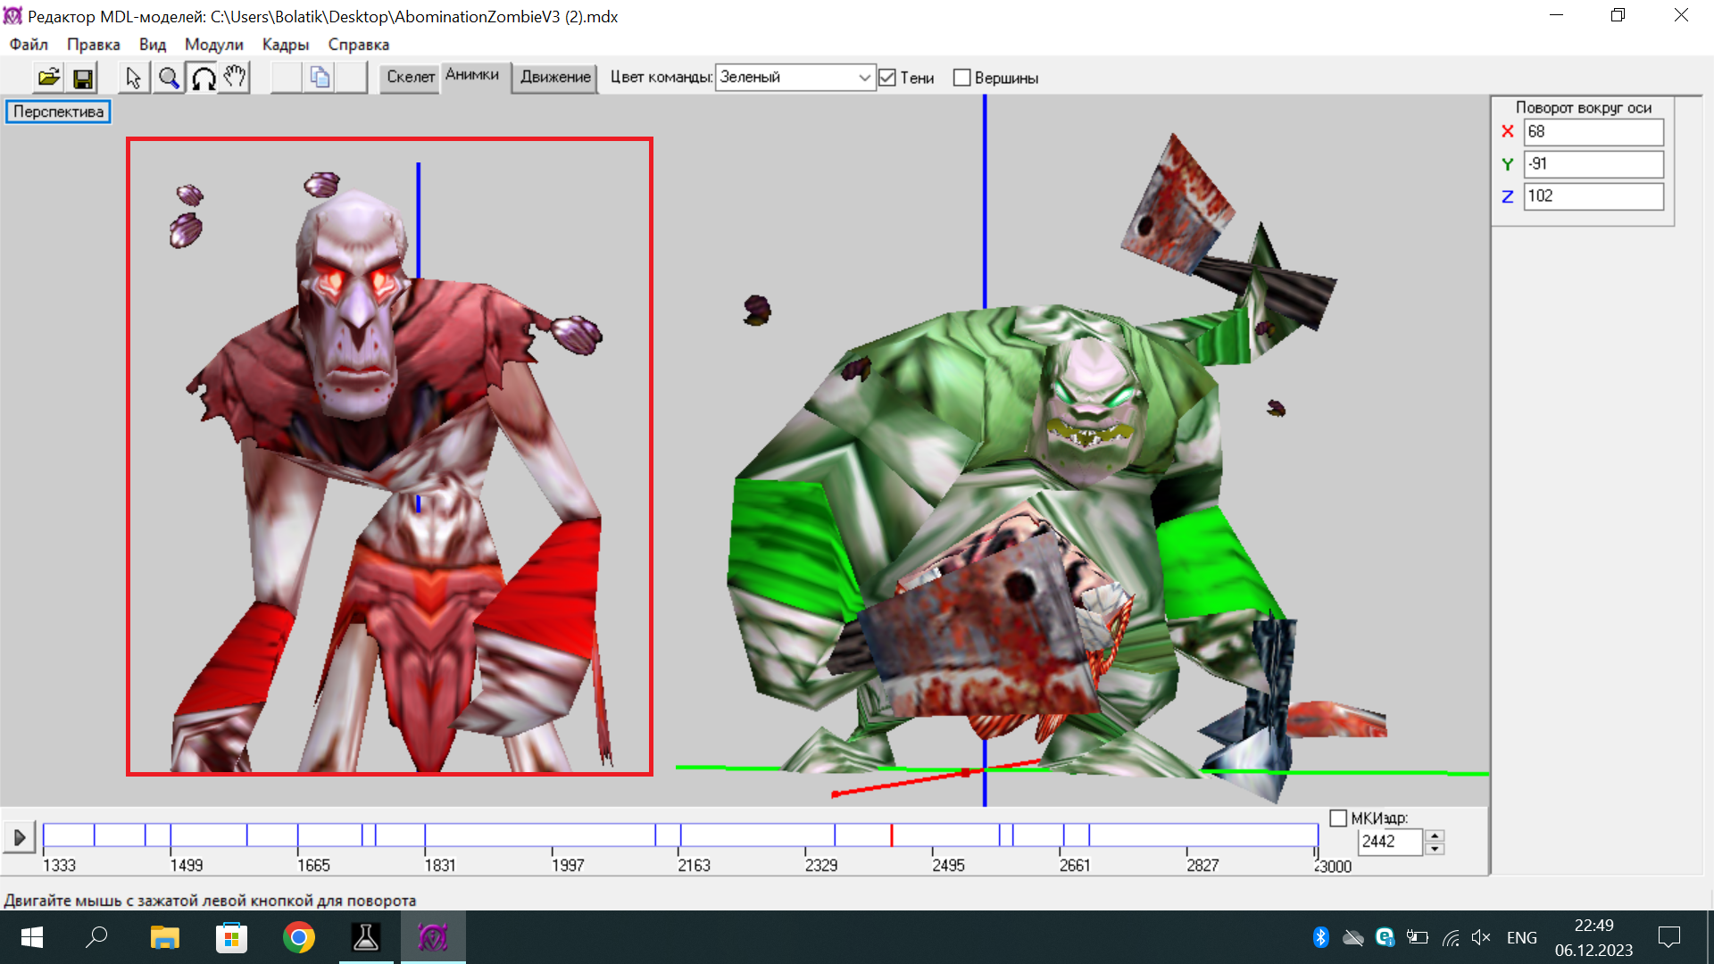This screenshot has width=1714, height=964.
Task: Switch to the Скелет tab
Action: pos(411,78)
